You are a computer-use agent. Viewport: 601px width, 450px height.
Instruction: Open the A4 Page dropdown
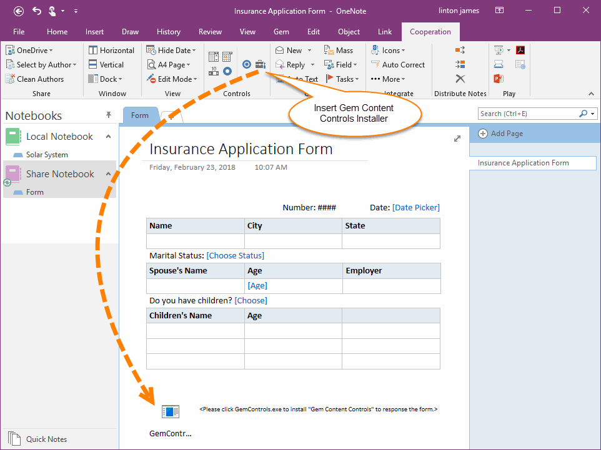(169, 65)
